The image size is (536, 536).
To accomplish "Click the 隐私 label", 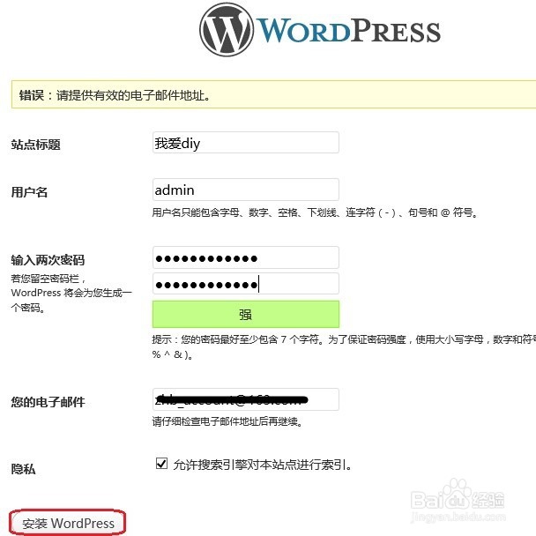I will 23,469.
